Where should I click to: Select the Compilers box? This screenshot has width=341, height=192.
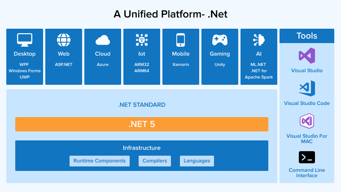point(155,161)
